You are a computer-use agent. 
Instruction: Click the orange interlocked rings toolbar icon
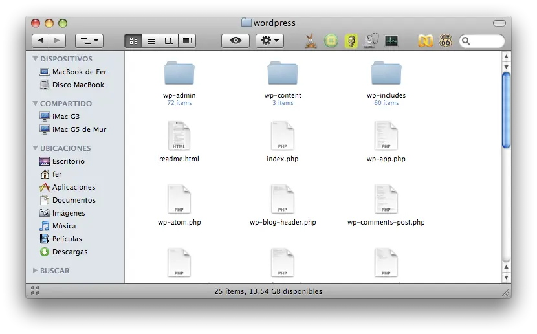(425, 41)
